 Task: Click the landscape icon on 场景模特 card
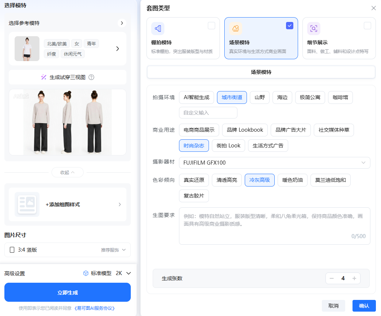[x=236, y=29]
